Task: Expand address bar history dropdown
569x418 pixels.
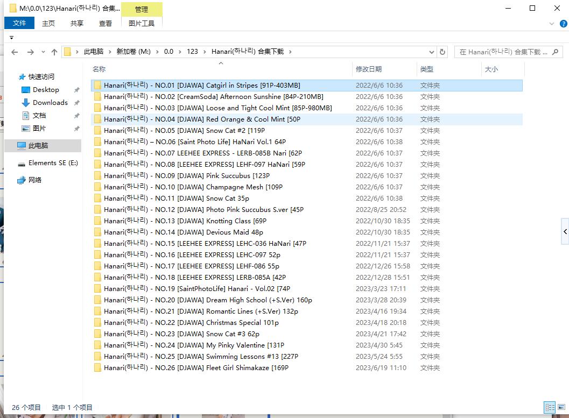Action: (x=432, y=52)
